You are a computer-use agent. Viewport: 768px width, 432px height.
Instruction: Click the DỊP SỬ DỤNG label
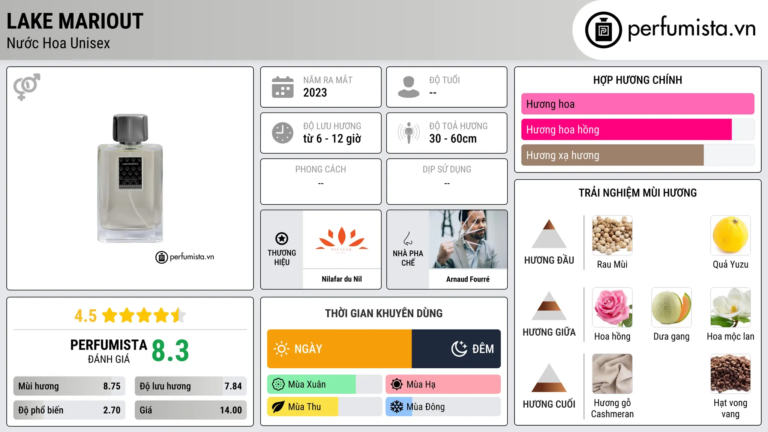coord(447,169)
